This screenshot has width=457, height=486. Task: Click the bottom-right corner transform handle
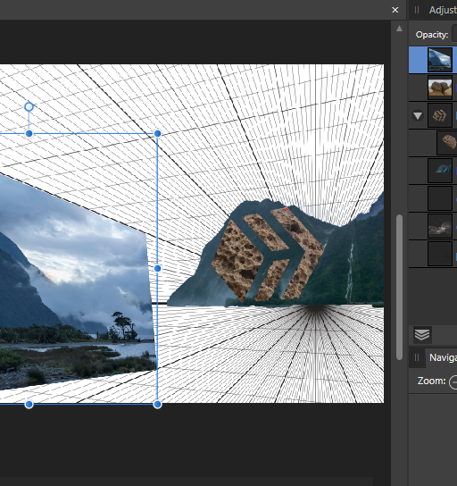pos(157,404)
